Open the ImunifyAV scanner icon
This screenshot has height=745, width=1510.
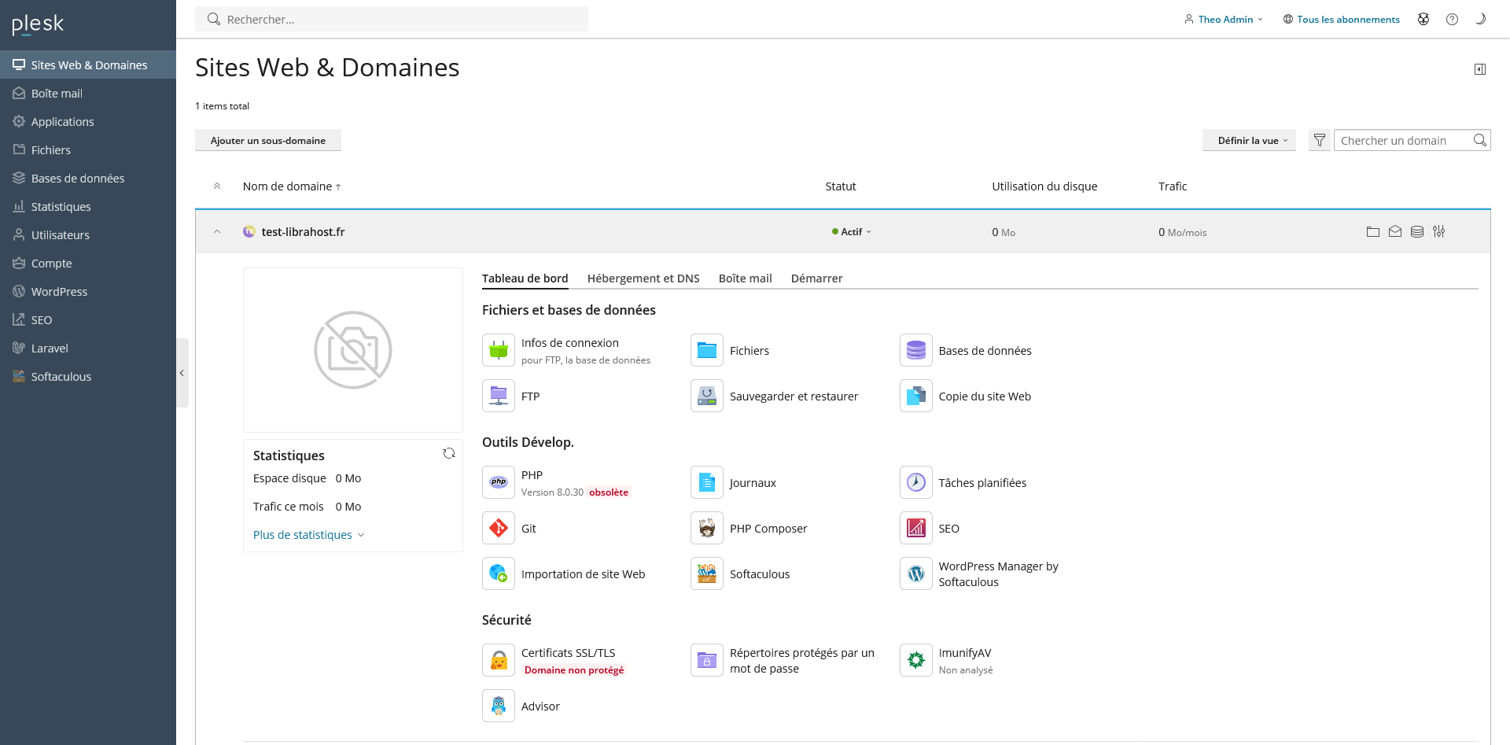(915, 659)
